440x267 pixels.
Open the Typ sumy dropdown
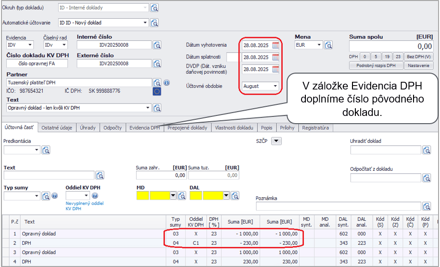coord(37,196)
